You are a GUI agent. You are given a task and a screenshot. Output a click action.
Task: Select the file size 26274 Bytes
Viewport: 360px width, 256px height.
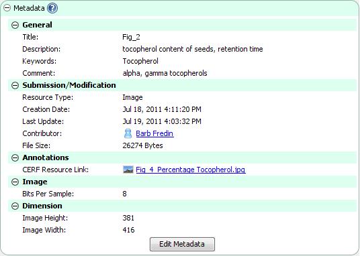[x=142, y=145]
